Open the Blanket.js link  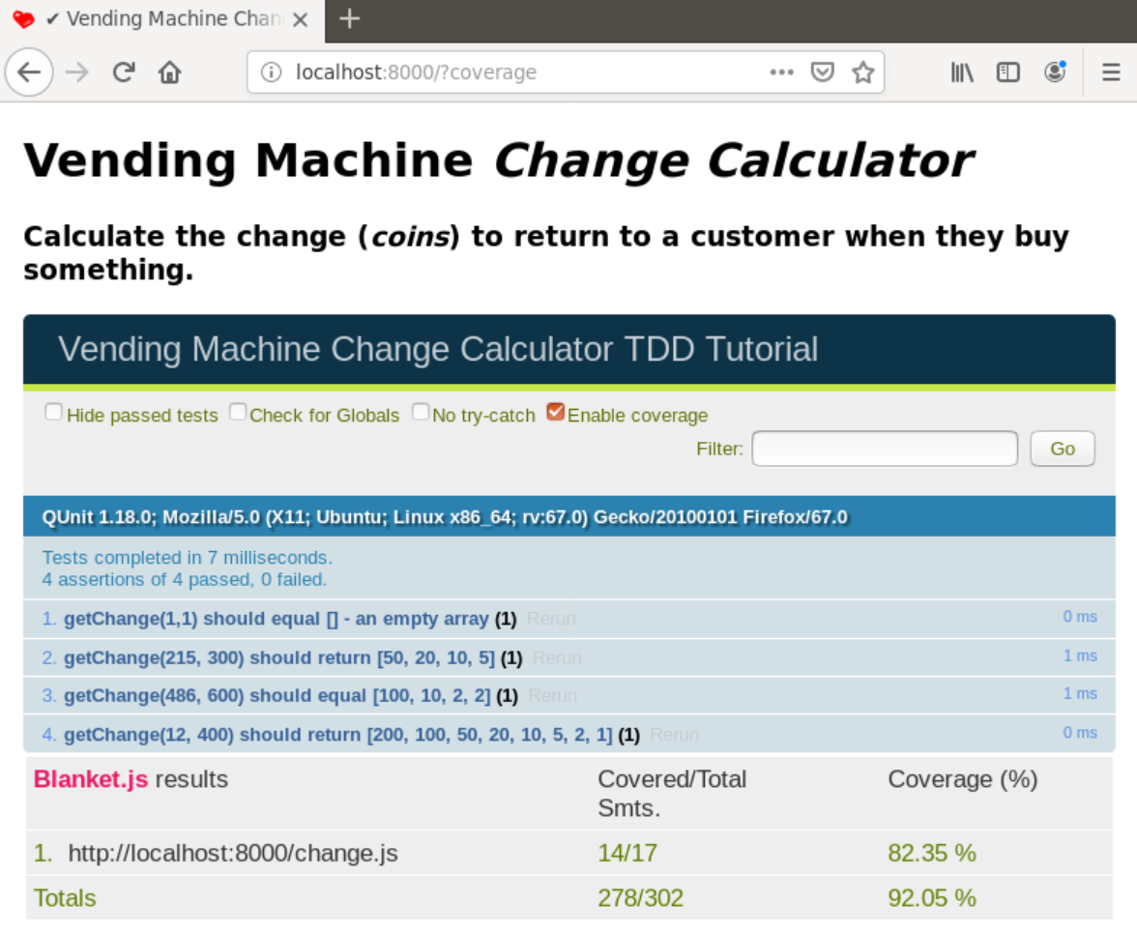(91, 779)
